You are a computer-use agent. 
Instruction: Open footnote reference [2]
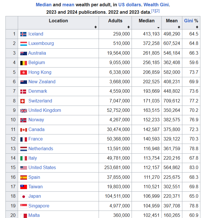[157, 11]
